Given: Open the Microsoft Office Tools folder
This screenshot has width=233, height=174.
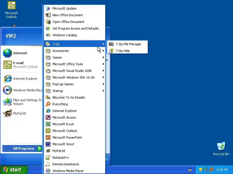Looking at the screenshot, I should click(x=75, y=64).
